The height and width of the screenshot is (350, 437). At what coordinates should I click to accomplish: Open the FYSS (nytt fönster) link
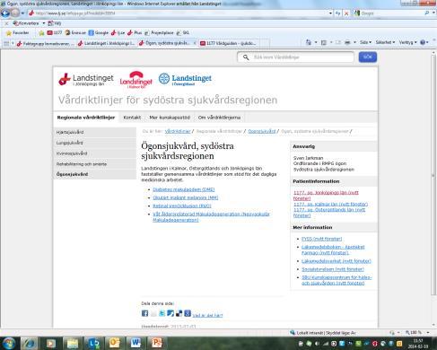point(321,239)
